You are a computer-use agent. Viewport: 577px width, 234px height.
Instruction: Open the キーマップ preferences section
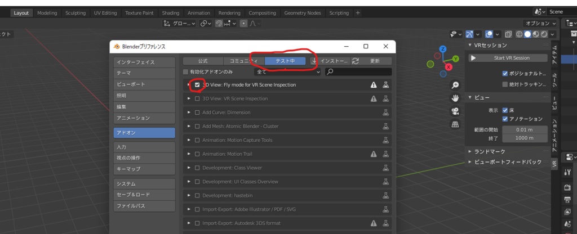[x=144, y=169]
